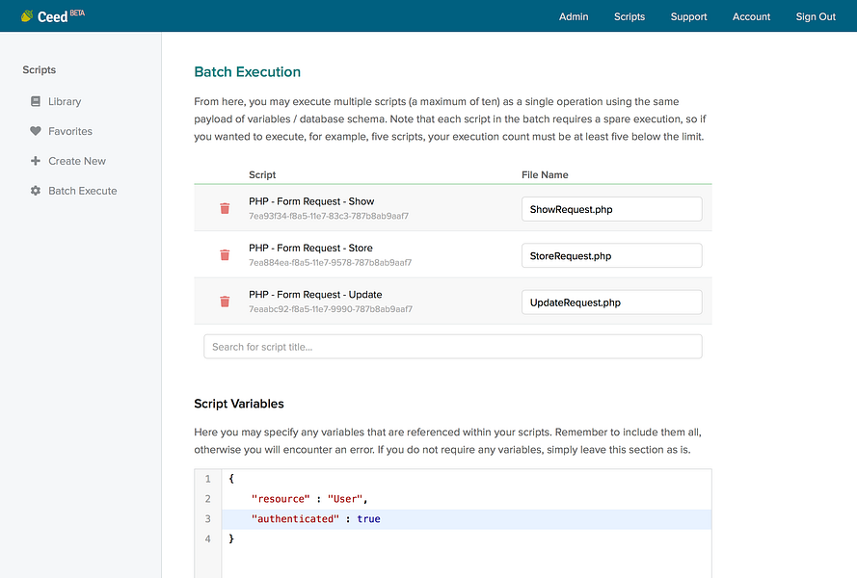Click the Search for script title box
The image size is (857, 578).
click(x=452, y=347)
